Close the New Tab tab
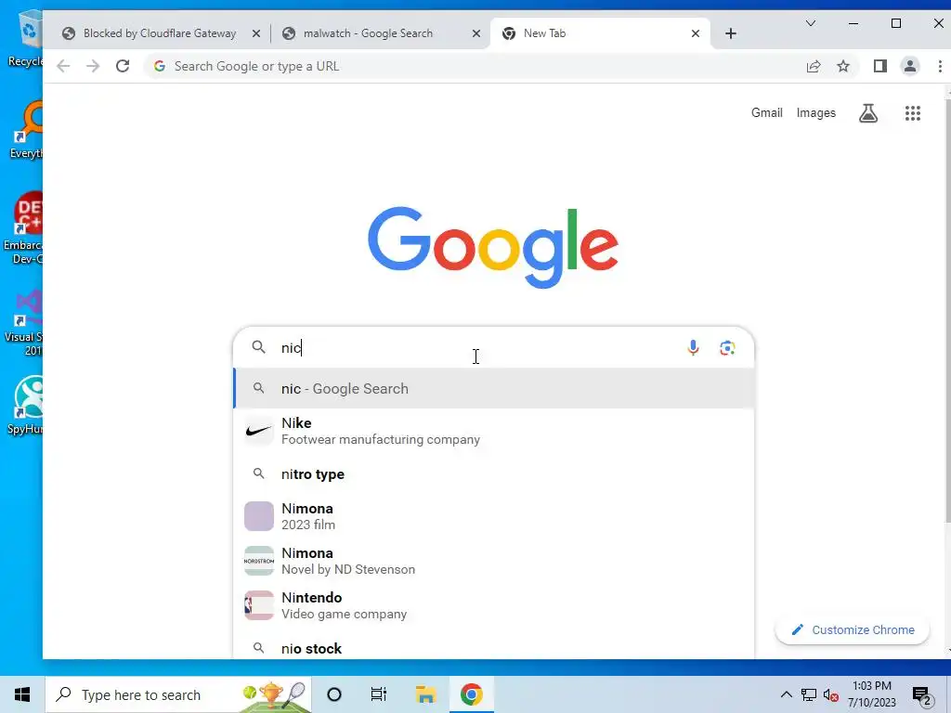 click(696, 33)
